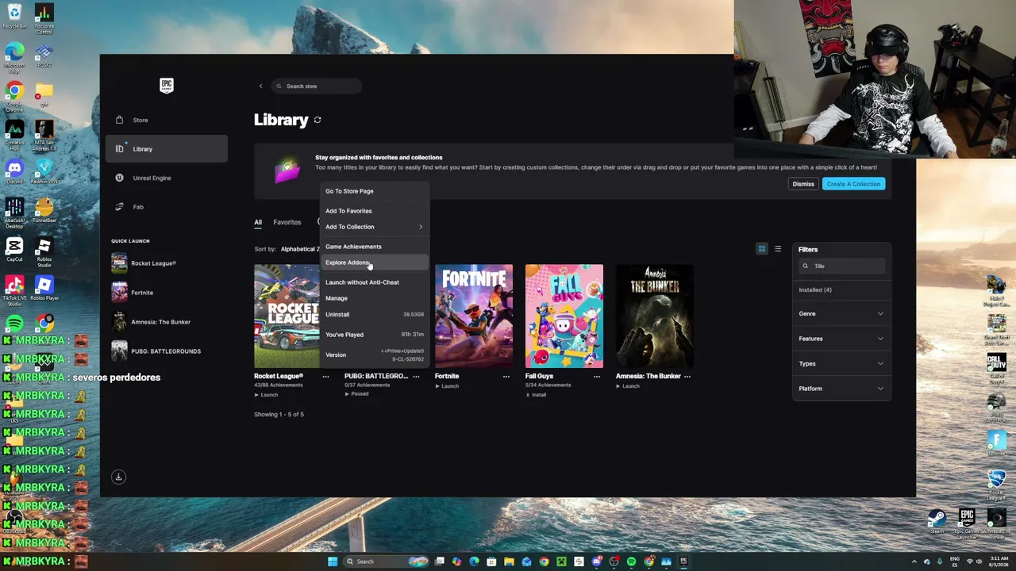
Task: Open the three-dot menu for Fall Guys
Action: 597,376
